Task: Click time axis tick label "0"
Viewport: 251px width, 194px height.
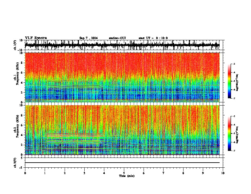Action: coord(25,173)
